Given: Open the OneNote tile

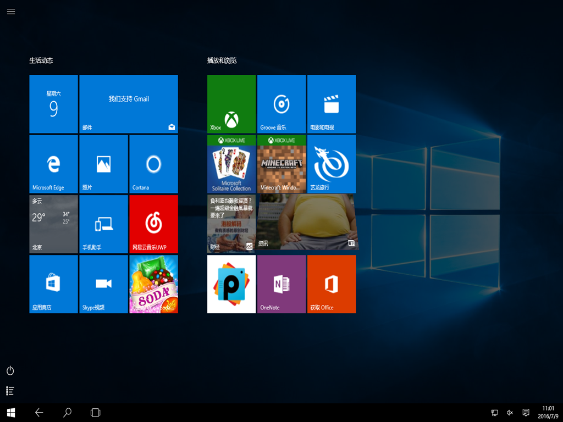Looking at the screenshot, I should coord(281,284).
